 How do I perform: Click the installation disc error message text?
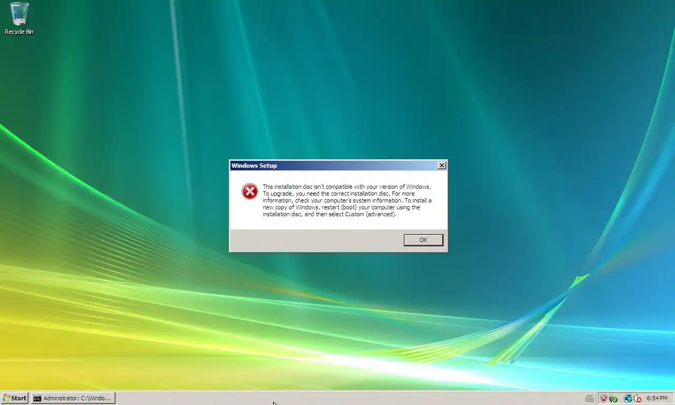[x=347, y=200]
